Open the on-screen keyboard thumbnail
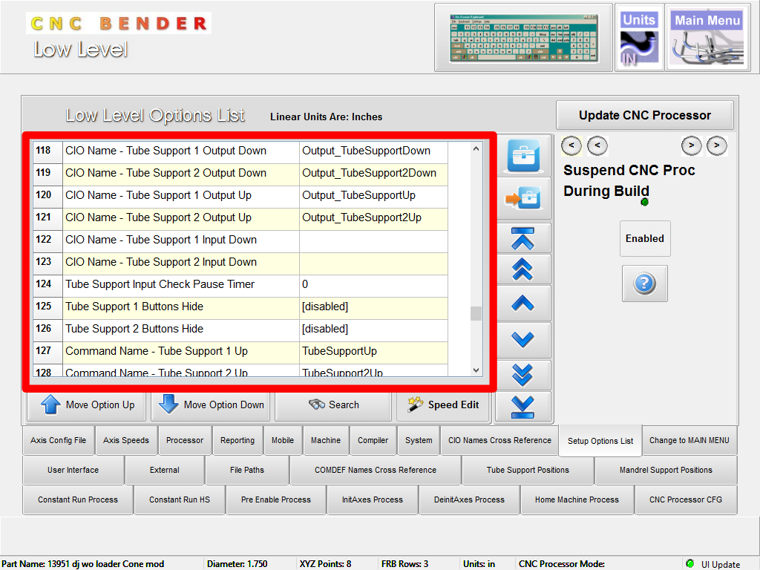The image size is (760, 570). [523, 38]
